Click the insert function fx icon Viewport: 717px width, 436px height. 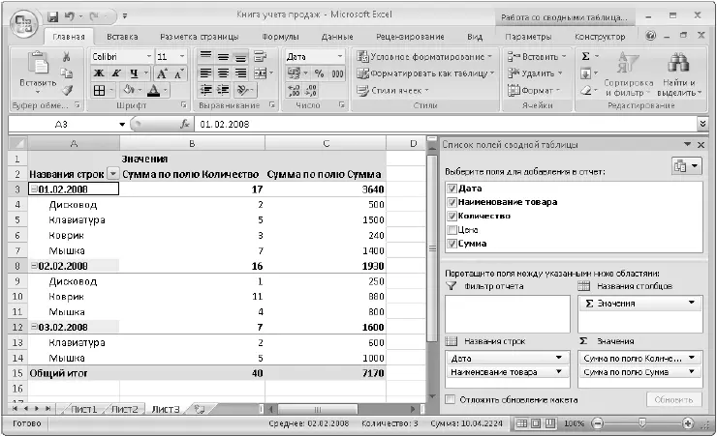pos(185,124)
